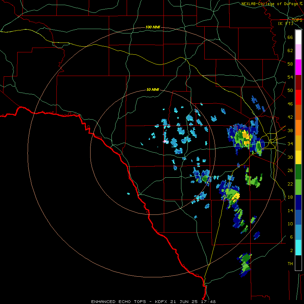
Task: Click legend value '6'
Action: click(x=291, y=237)
